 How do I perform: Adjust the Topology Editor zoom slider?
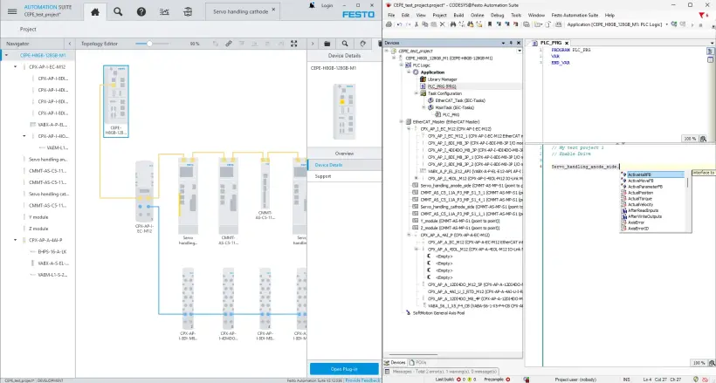(x=150, y=43)
